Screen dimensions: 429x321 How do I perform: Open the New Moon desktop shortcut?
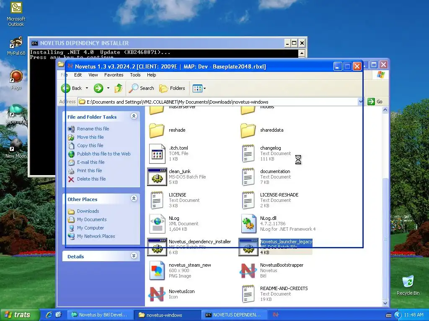click(x=16, y=148)
